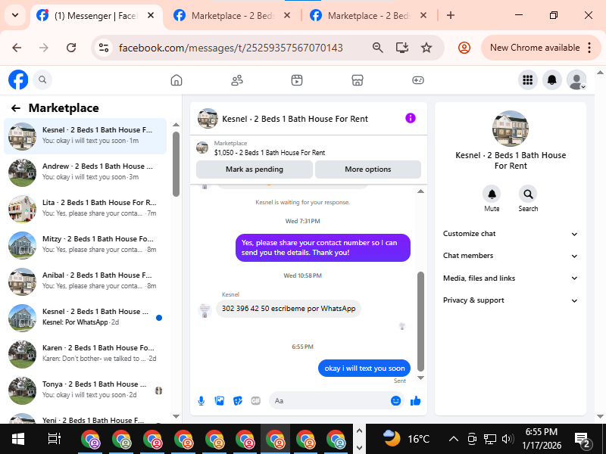Attach a photo file icon
The height and width of the screenshot is (454, 606).
[219, 401]
